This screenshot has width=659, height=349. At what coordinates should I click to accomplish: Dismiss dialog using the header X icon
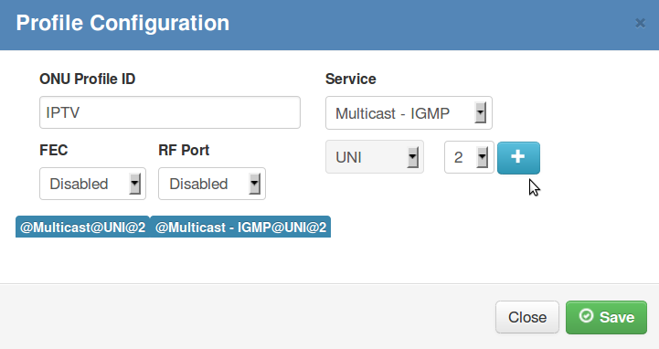[x=640, y=23]
